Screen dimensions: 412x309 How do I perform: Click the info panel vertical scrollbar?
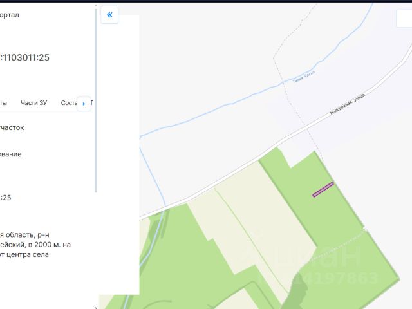[96, 100]
